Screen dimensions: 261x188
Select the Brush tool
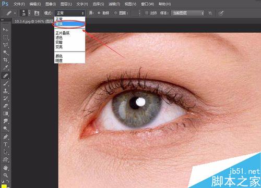click(x=5, y=83)
